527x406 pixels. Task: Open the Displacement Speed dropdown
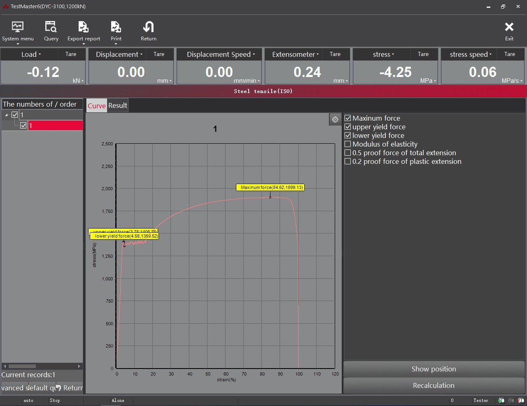pyautogui.click(x=254, y=54)
